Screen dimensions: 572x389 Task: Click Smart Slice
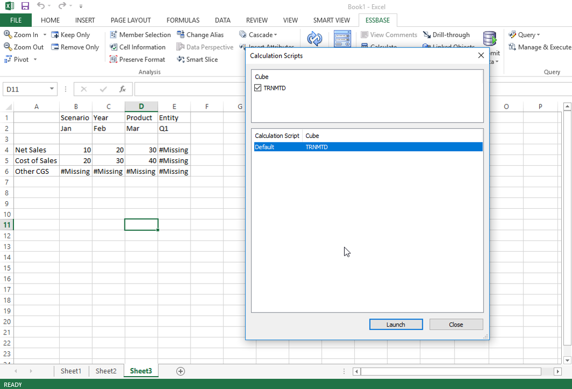pyautogui.click(x=197, y=59)
